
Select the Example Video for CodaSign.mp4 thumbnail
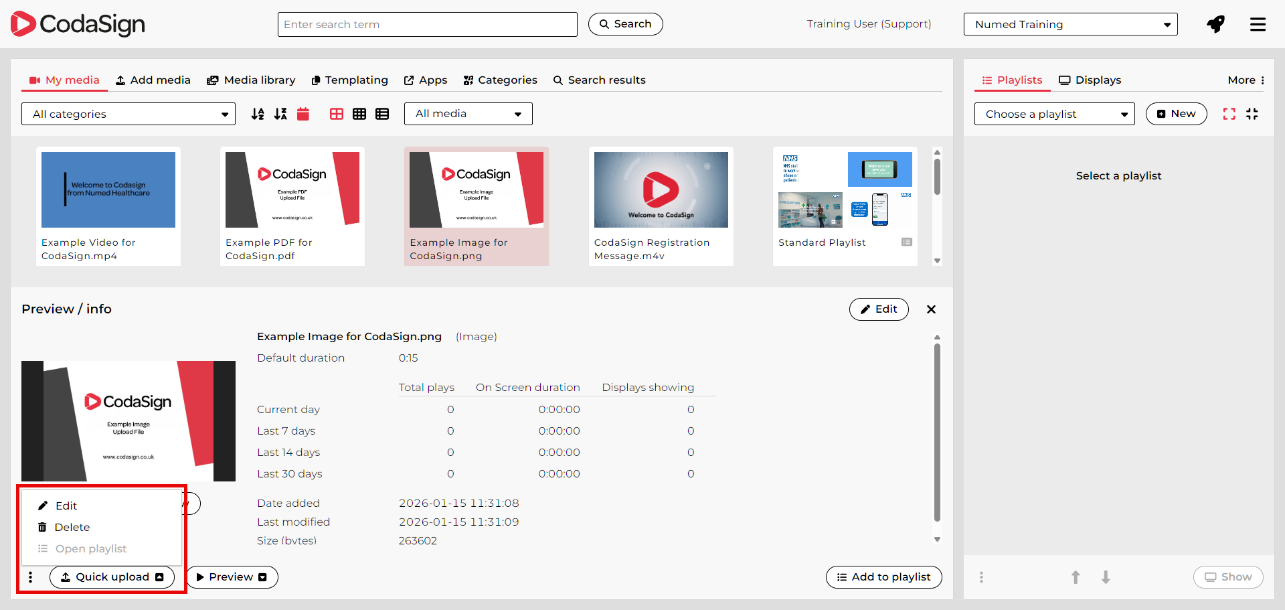tap(108, 190)
